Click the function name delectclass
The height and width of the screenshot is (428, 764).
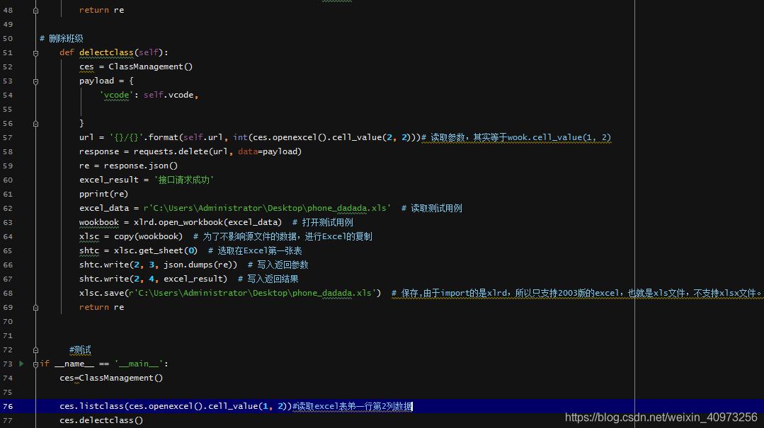click(106, 52)
